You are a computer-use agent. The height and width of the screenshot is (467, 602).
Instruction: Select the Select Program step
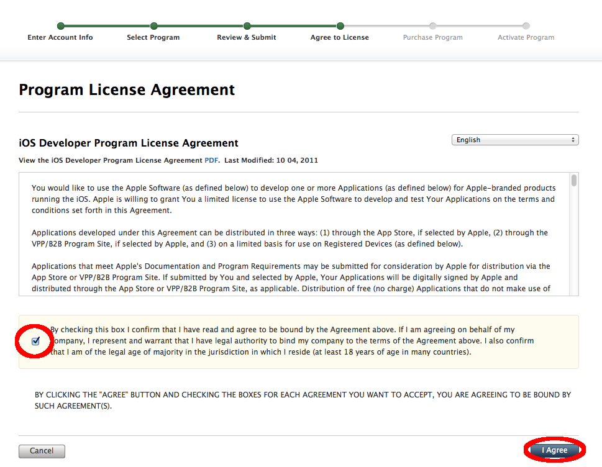tap(153, 38)
